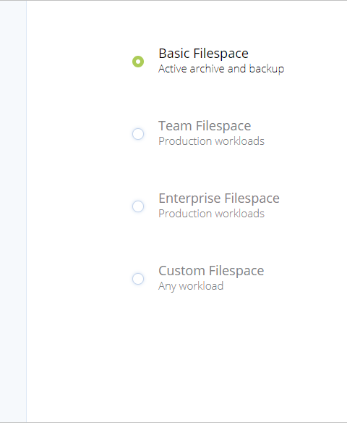Screen dimensions: 347x423
Task: Click the Team Filespace title text
Action: point(205,126)
